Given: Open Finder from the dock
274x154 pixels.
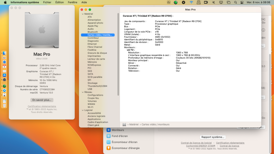Looking at the screenshot, I should [4, 53].
